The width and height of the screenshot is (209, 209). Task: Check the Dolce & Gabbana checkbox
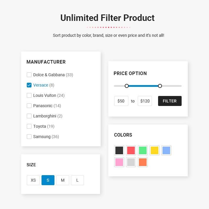click(x=29, y=75)
